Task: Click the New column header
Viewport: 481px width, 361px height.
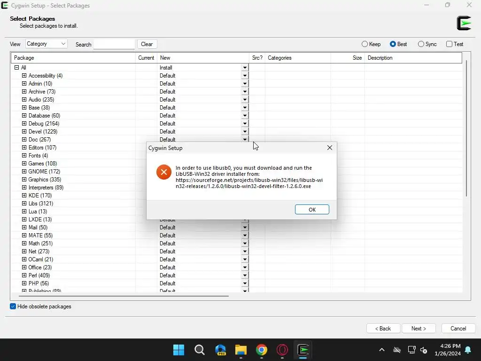Action: coord(203,58)
